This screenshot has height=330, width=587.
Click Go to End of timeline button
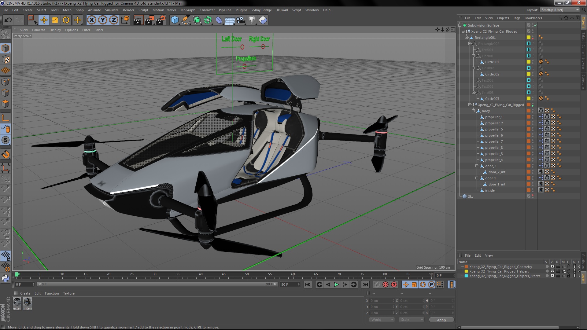(365, 284)
